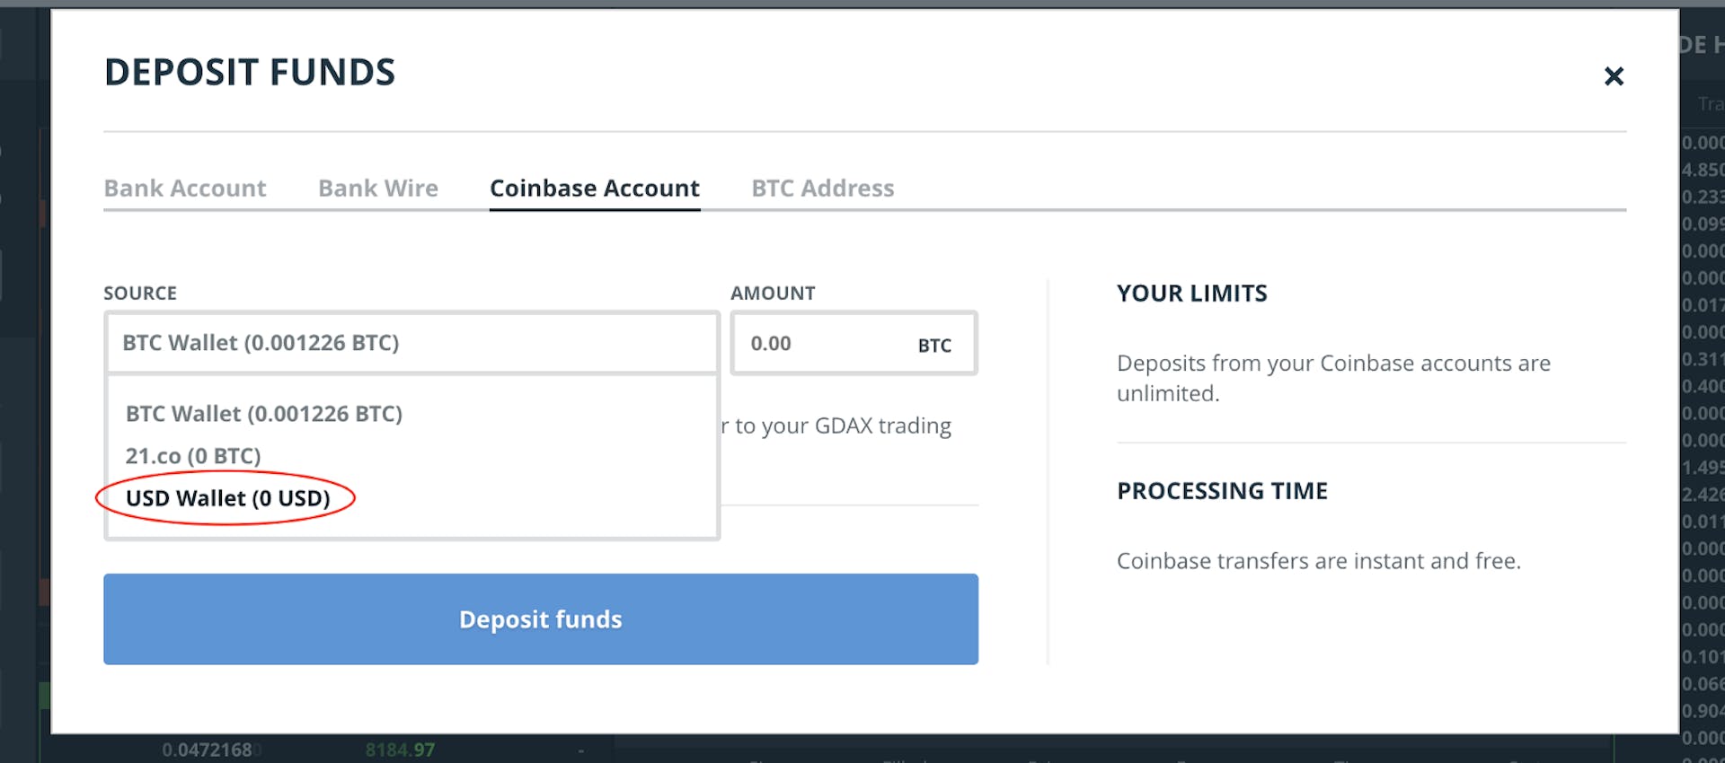Select the red-circled USD Wallet option
This screenshot has width=1725, height=763.
(x=226, y=497)
